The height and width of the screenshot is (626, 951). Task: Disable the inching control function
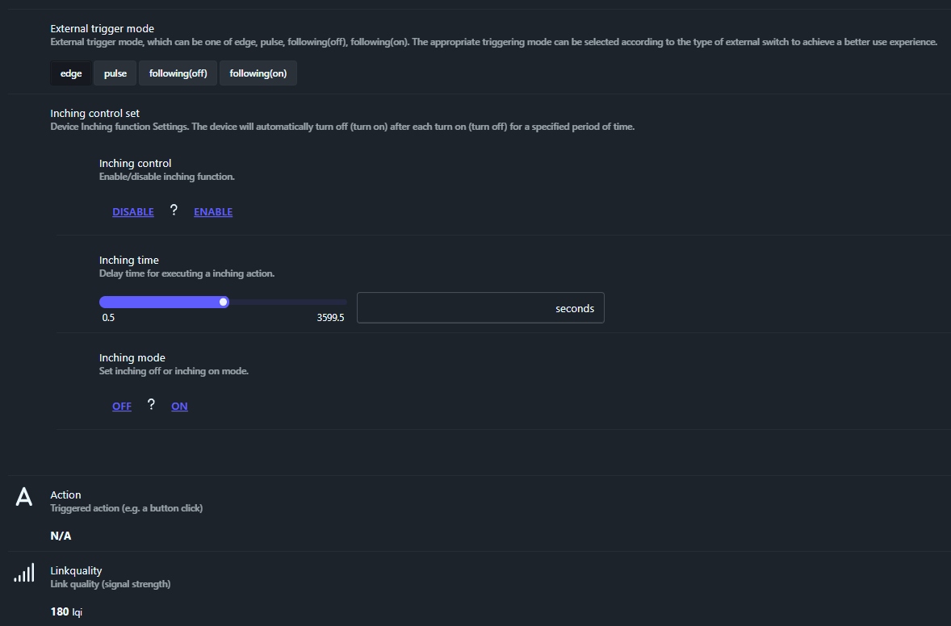(133, 212)
